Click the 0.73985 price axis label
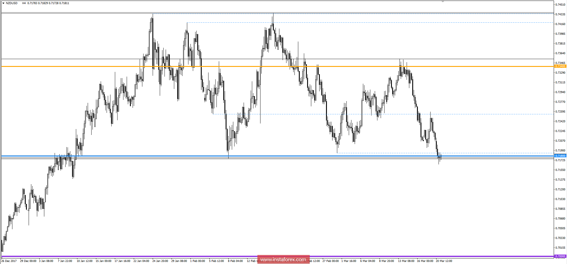The height and width of the screenshot is (264, 567). tap(561, 34)
